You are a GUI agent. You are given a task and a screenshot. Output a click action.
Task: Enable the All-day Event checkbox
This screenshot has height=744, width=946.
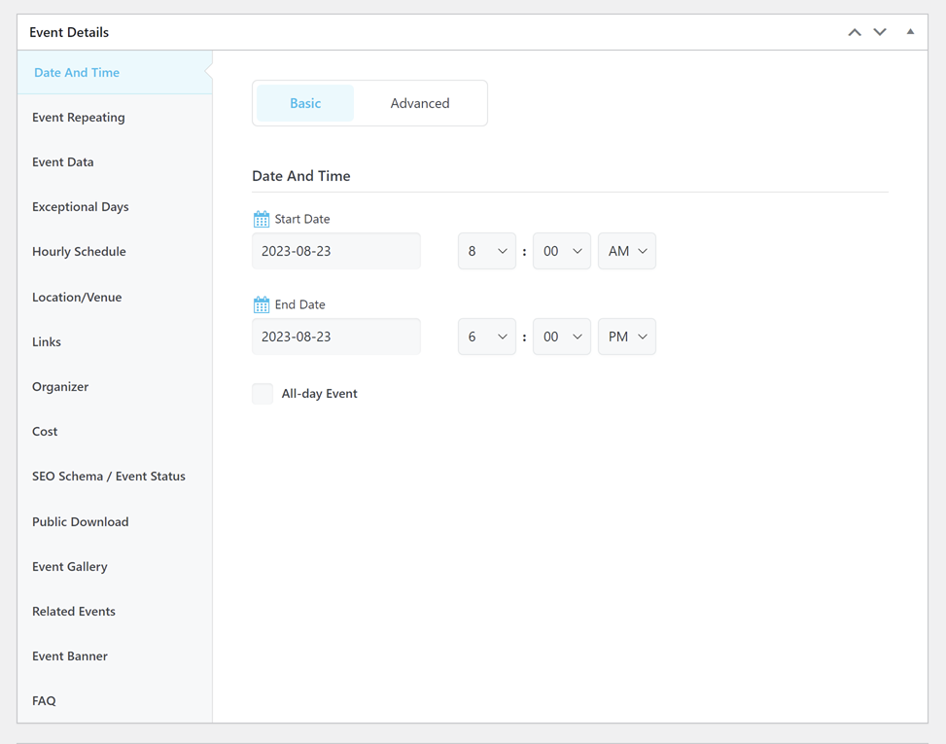[263, 394]
